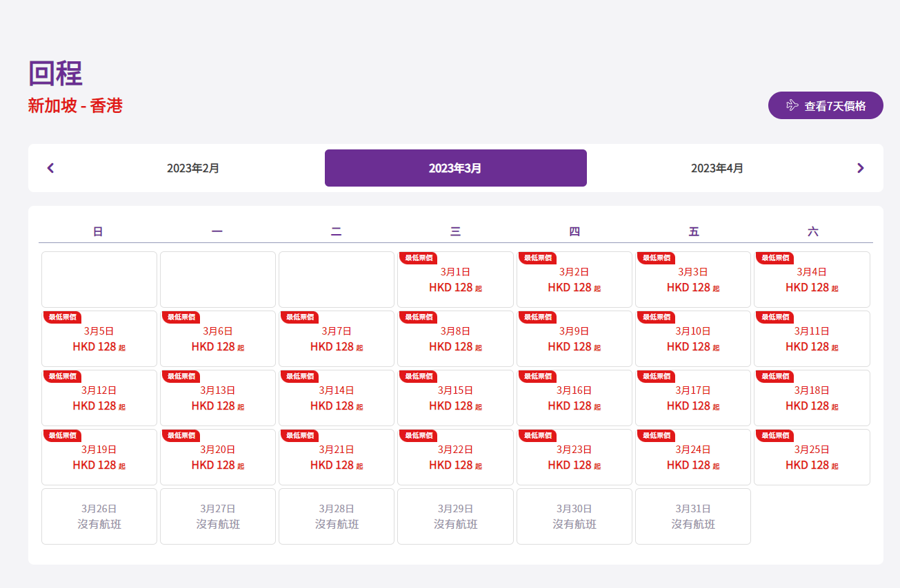
Task: Click 最低票價 badge on 3月19日 cell
Action: (62, 436)
